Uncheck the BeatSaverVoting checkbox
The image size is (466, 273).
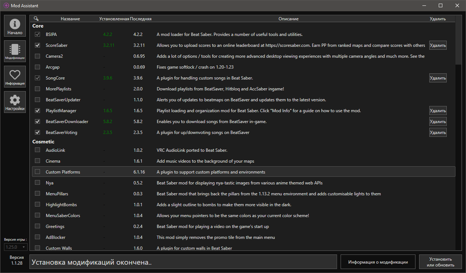(x=37, y=133)
